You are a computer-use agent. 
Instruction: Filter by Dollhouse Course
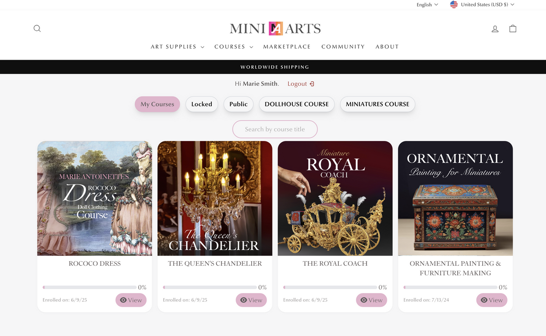[x=297, y=104]
